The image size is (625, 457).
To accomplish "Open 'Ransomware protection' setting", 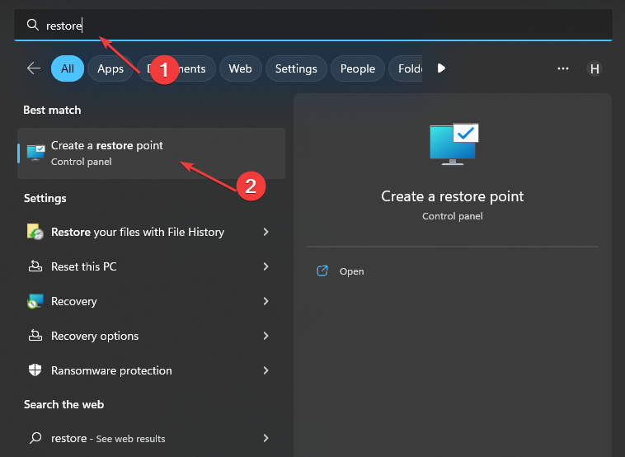I will 151,370.
